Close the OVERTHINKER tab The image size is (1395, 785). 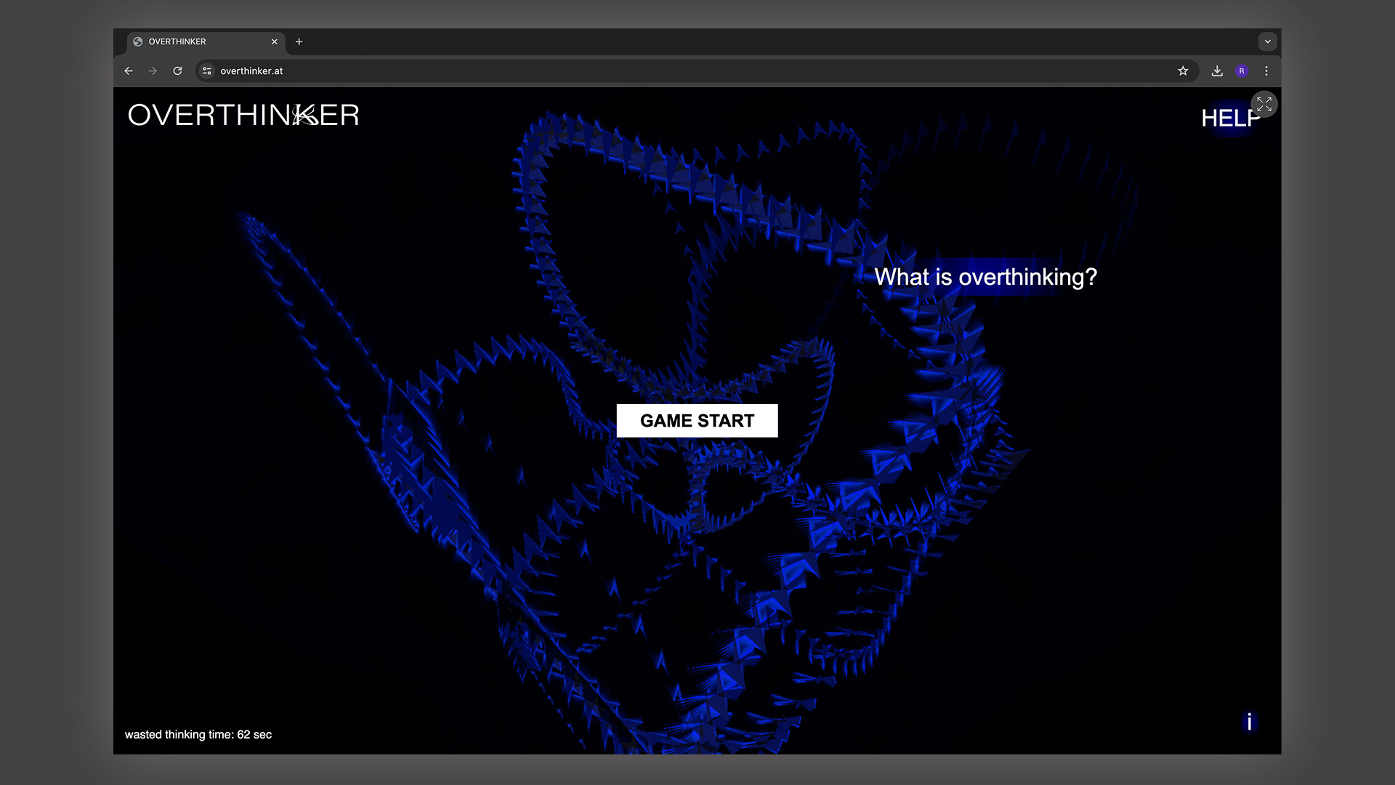pos(275,42)
